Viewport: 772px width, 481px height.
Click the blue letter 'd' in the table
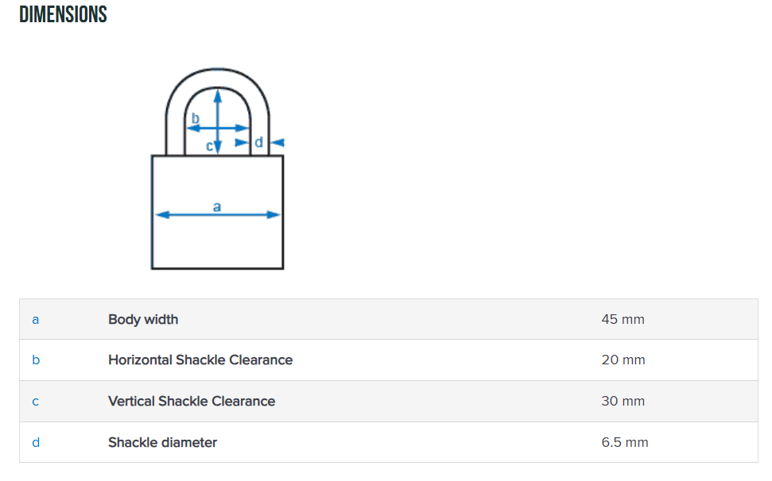pyautogui.click(x=35, y=443)
